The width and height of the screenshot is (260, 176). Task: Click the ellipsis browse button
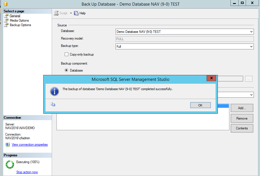[x=248, y=79]
